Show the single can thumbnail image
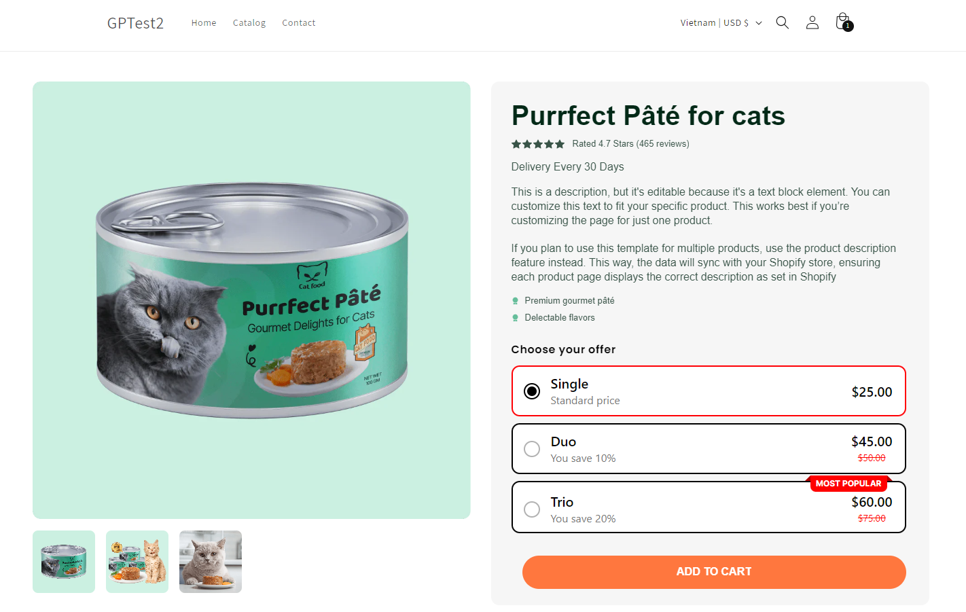 [x=64, y=562]
